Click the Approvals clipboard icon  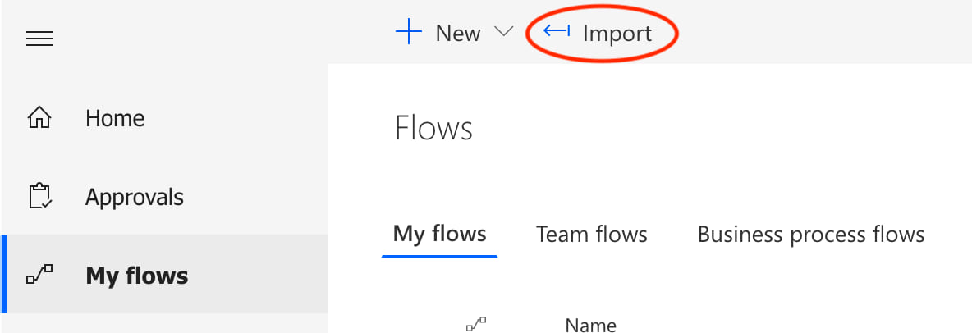pyautogui.click(x=39, y=197)
